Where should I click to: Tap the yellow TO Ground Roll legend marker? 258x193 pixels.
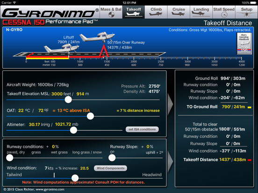[250, 107]
